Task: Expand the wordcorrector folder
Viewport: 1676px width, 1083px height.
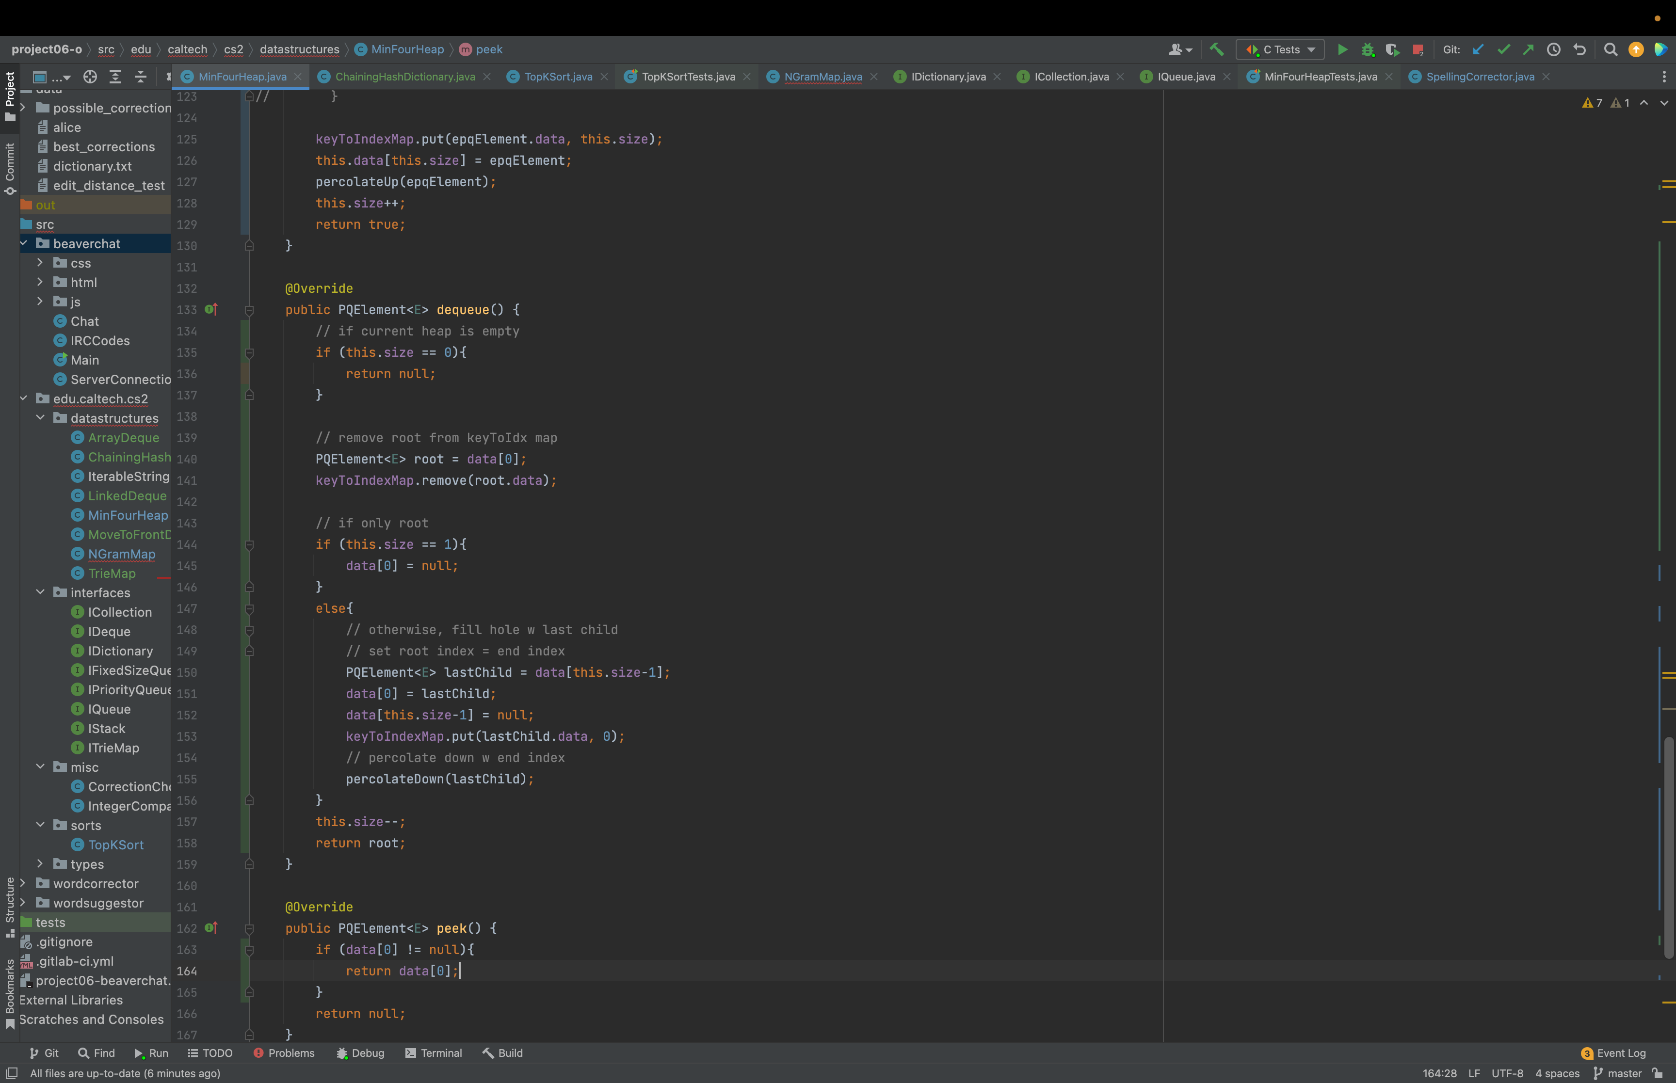Action: coord(23,883)
